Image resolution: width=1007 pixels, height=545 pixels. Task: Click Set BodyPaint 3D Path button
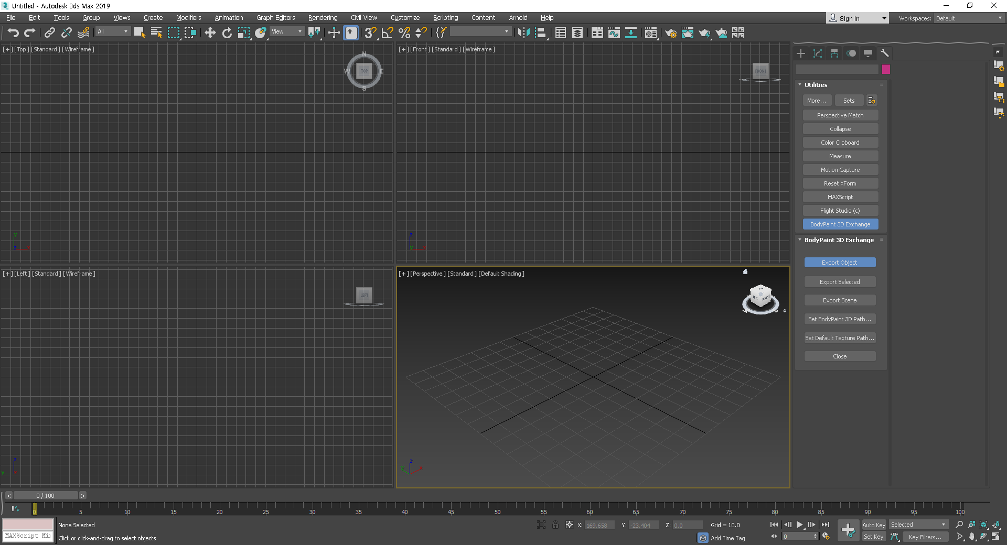click(840, 319)
